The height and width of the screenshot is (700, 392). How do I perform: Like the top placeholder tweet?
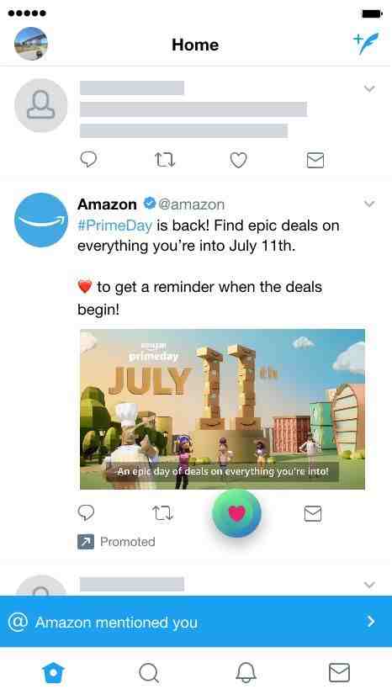point(238,160)
